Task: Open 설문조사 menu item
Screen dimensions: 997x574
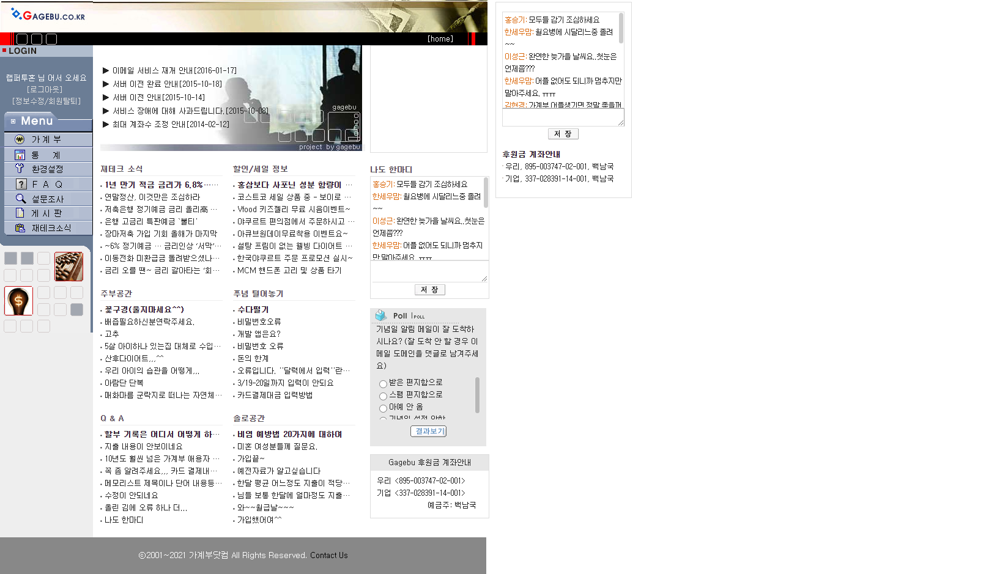Action: click(48, 199)
